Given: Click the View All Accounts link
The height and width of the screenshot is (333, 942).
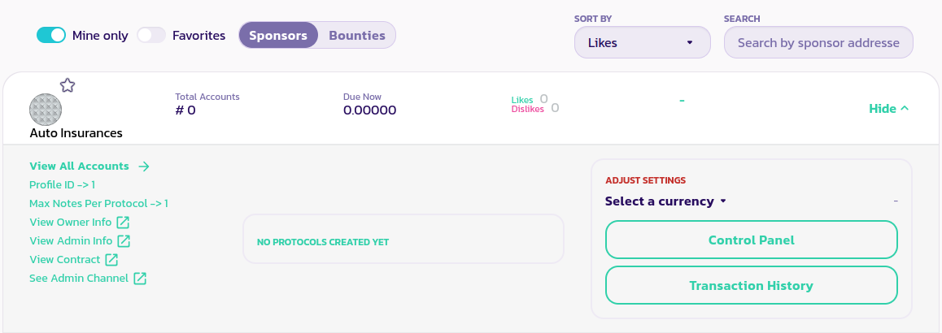Looking at the screenshot, I should click(x=79, y=166).
